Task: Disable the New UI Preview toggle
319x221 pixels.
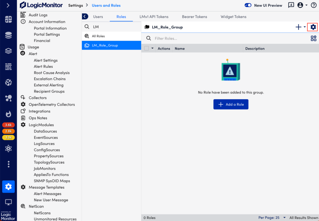Action: [248, 5]
